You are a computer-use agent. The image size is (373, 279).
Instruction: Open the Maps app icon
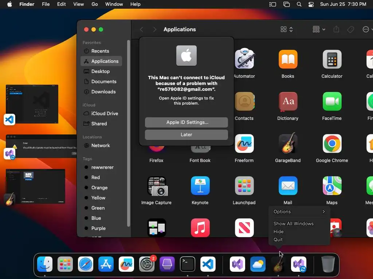point(332,186)
